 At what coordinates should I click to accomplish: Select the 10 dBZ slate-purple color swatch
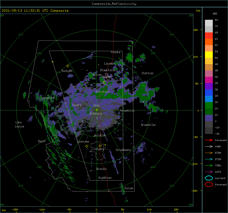tap(209, 118)
